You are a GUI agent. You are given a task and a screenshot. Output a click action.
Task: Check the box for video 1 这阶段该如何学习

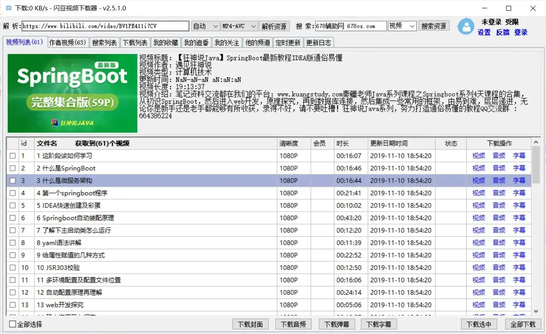pos(12,155)
